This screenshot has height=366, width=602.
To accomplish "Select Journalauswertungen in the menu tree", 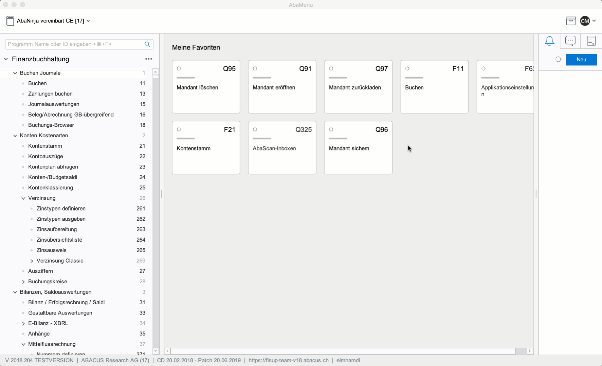I will [54, 104].
